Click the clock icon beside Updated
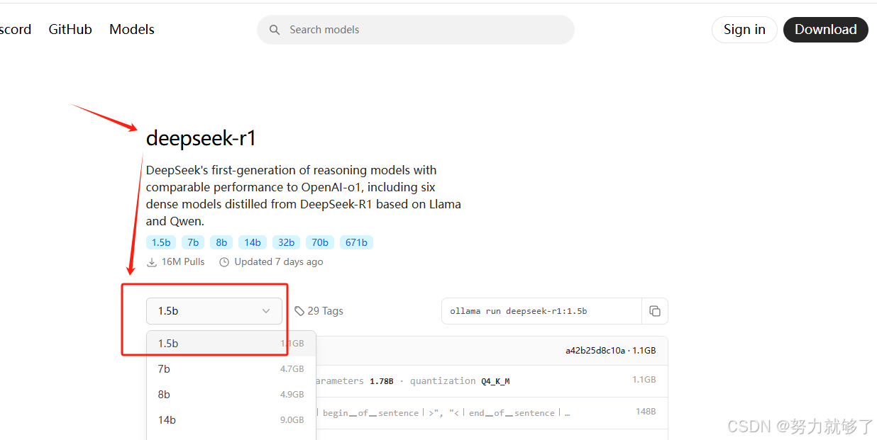This screenshot has width=877, height=440. pyautogui.click(x=224, y=262)
